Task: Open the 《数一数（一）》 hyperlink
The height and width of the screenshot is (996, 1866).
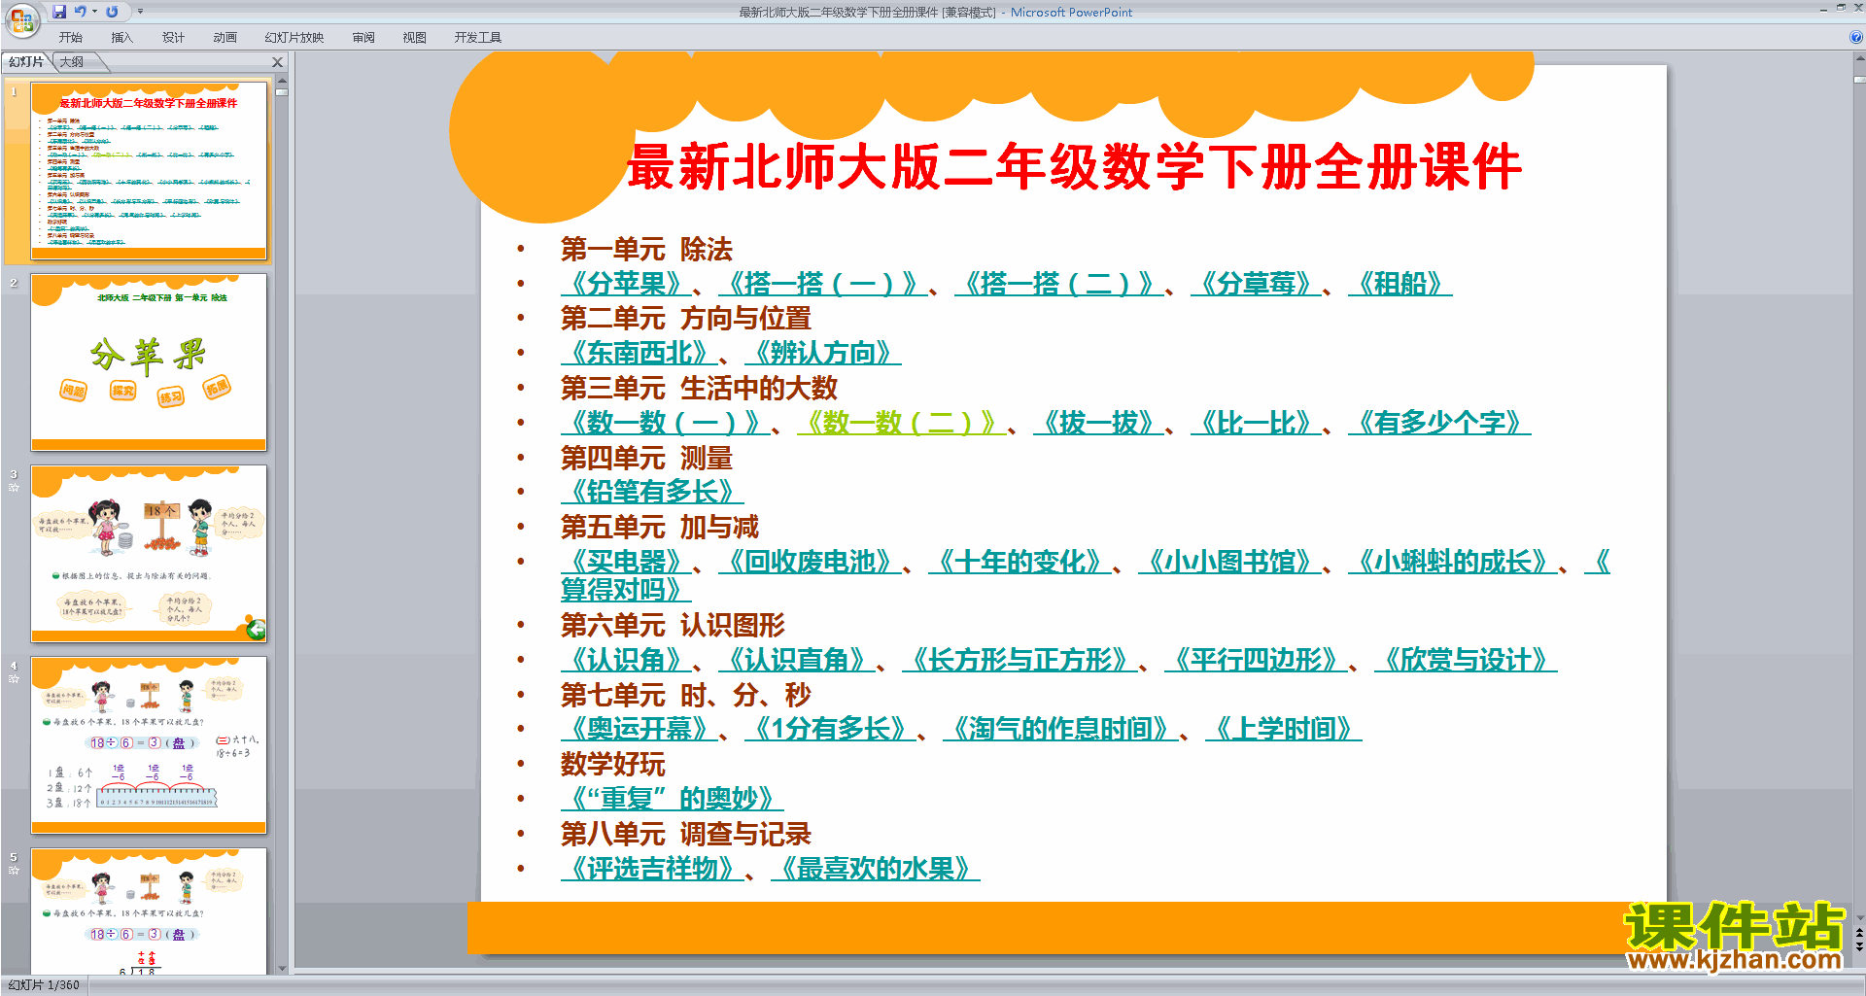Action: click(666, 423)
